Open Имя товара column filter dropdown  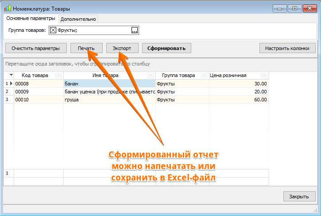click(x=151, y=76)
